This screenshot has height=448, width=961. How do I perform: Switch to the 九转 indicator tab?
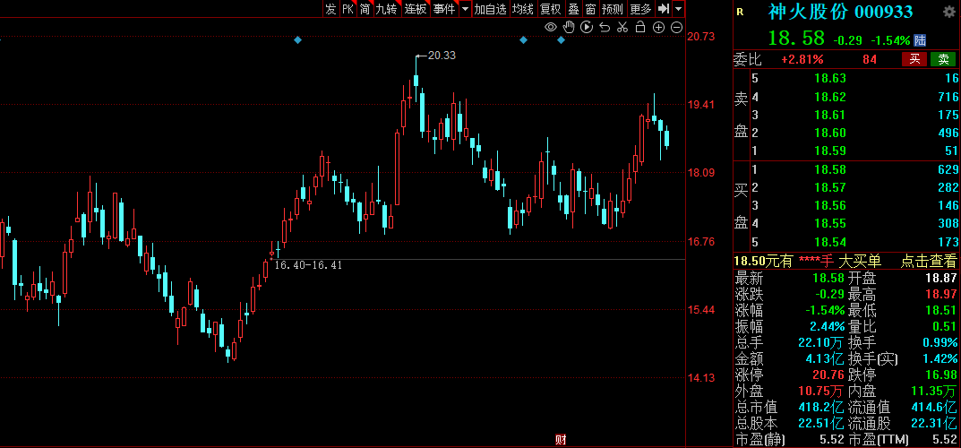pos(386,9)
